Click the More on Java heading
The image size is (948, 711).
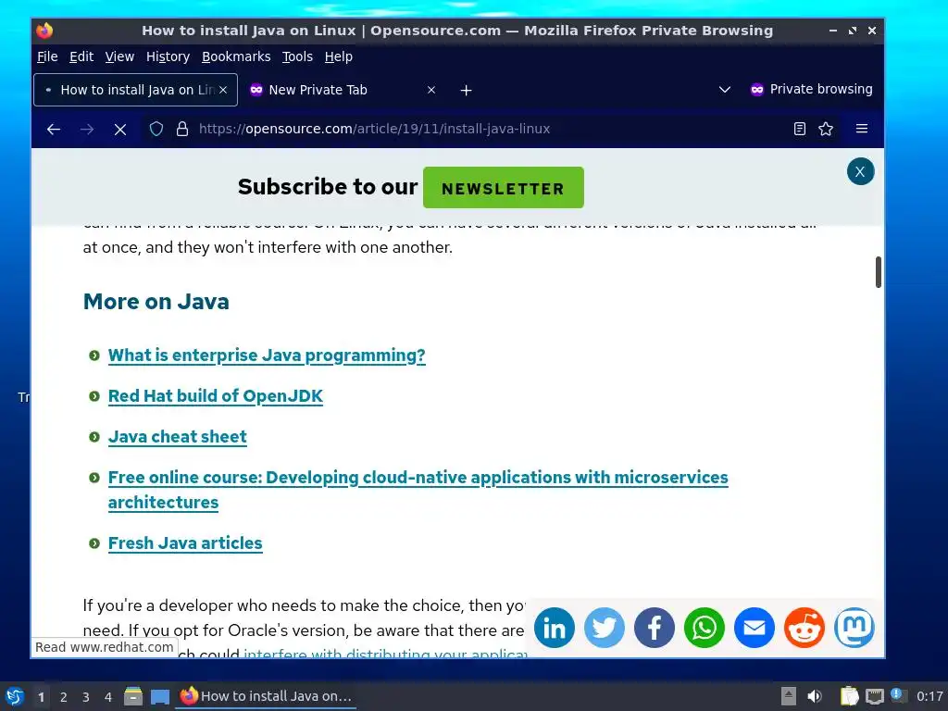156,302
